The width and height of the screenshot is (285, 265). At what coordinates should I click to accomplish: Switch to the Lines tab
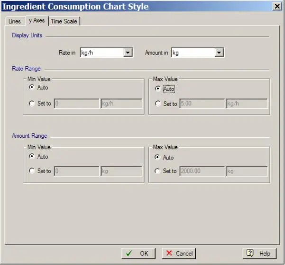[15, 21]
